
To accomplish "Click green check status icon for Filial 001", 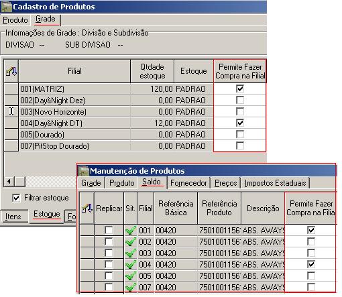I will (131, 231).
